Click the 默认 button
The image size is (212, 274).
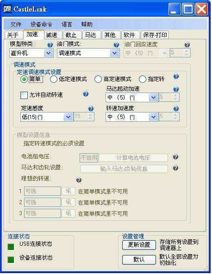click(x=139, y=260)
